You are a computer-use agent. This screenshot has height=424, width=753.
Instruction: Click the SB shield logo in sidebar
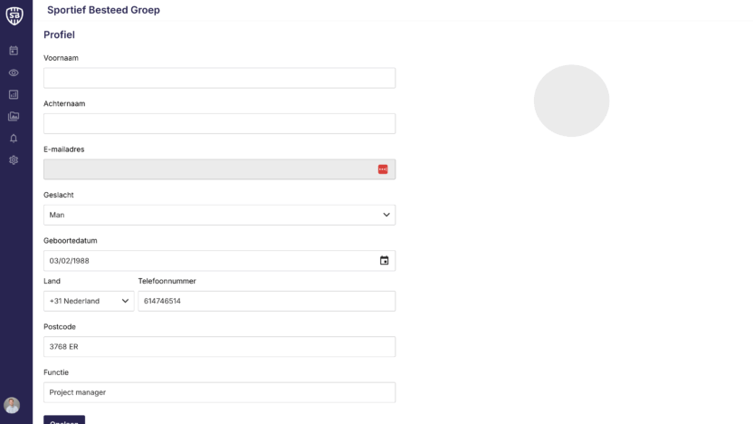tap(14, 14)
